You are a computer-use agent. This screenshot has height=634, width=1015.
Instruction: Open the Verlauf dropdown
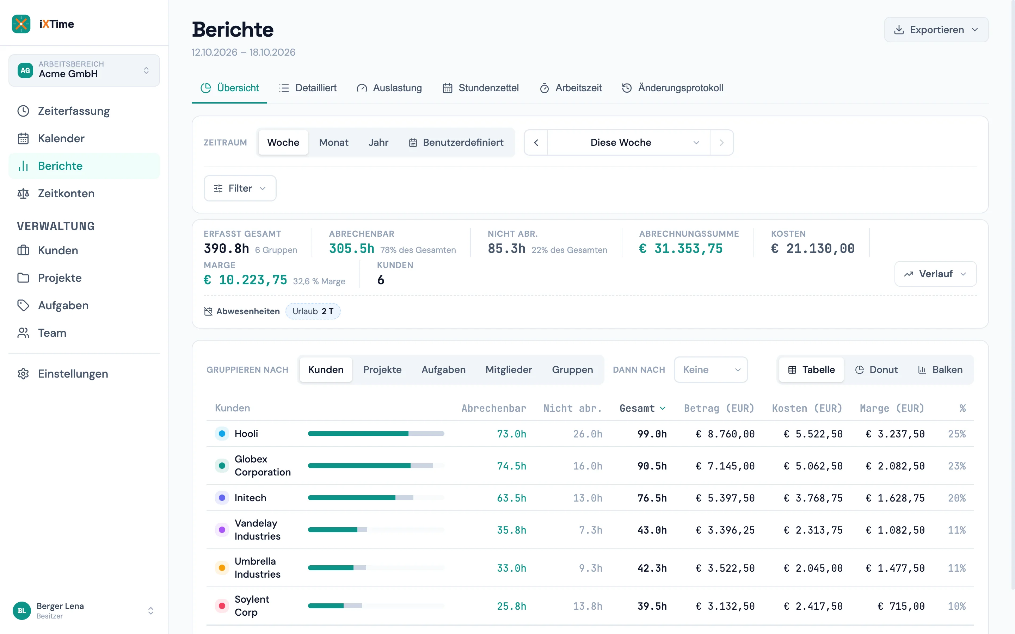point(935,274)
